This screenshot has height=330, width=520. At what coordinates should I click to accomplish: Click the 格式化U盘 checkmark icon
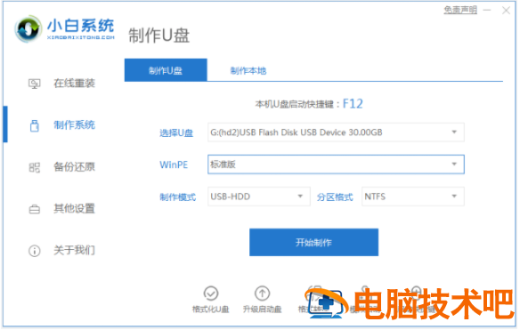[211, 294]
